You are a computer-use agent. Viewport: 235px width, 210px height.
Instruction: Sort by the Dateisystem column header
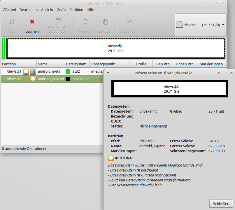tap(77, 64)
